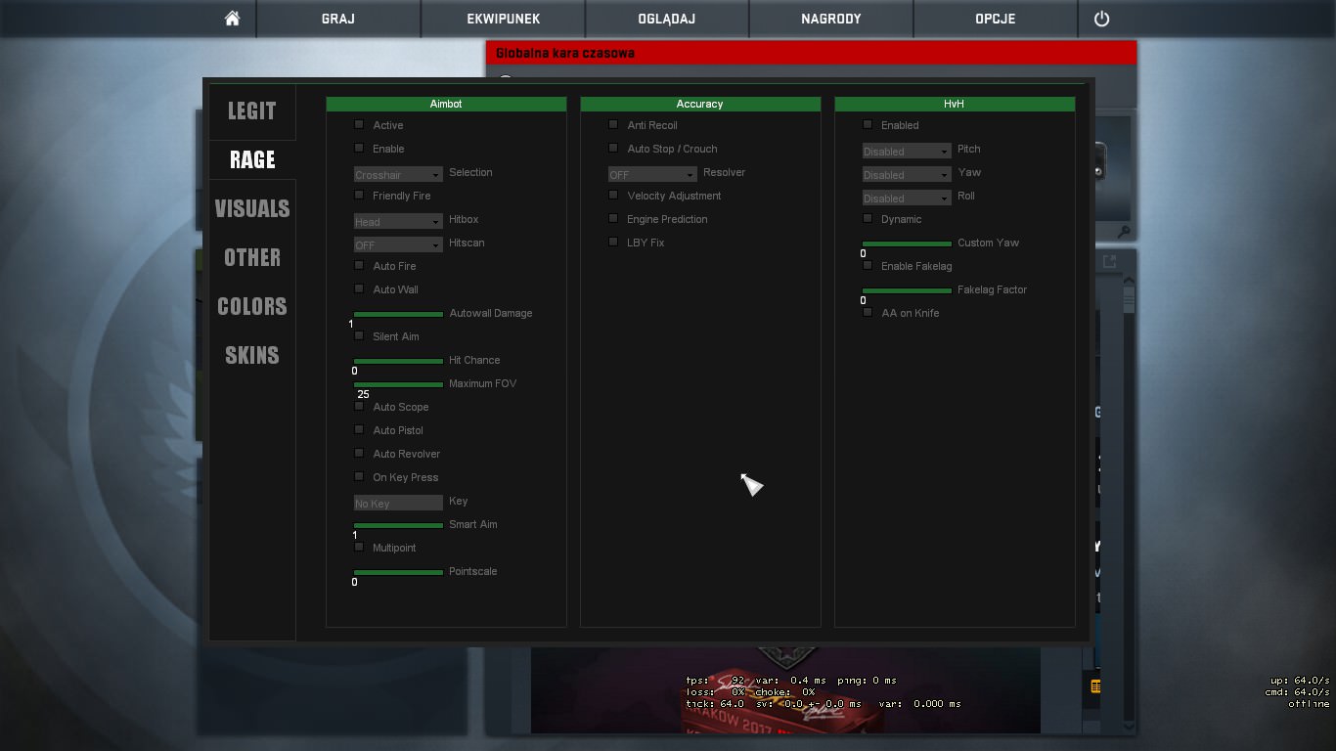Viewport: 1336px width, 751px height.
Task: Toggle the Active checkbox
Action: click(x=359, y=124)
